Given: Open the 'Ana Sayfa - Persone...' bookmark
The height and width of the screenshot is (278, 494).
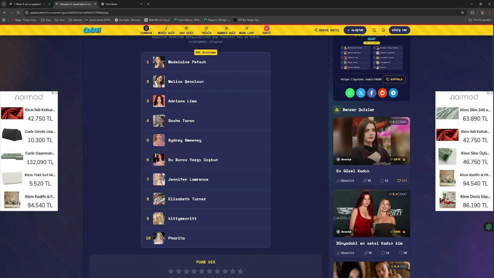Looking at the screenshot, I should (x=128, y=20).
